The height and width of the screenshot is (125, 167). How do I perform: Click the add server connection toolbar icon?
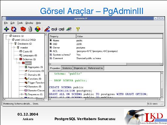pos(7,29)
